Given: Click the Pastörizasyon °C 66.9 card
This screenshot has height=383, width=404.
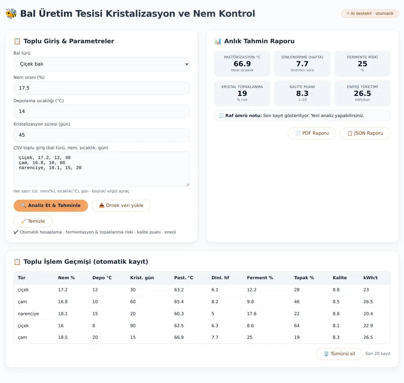Looking at the screenshot, I should point(242,64).
